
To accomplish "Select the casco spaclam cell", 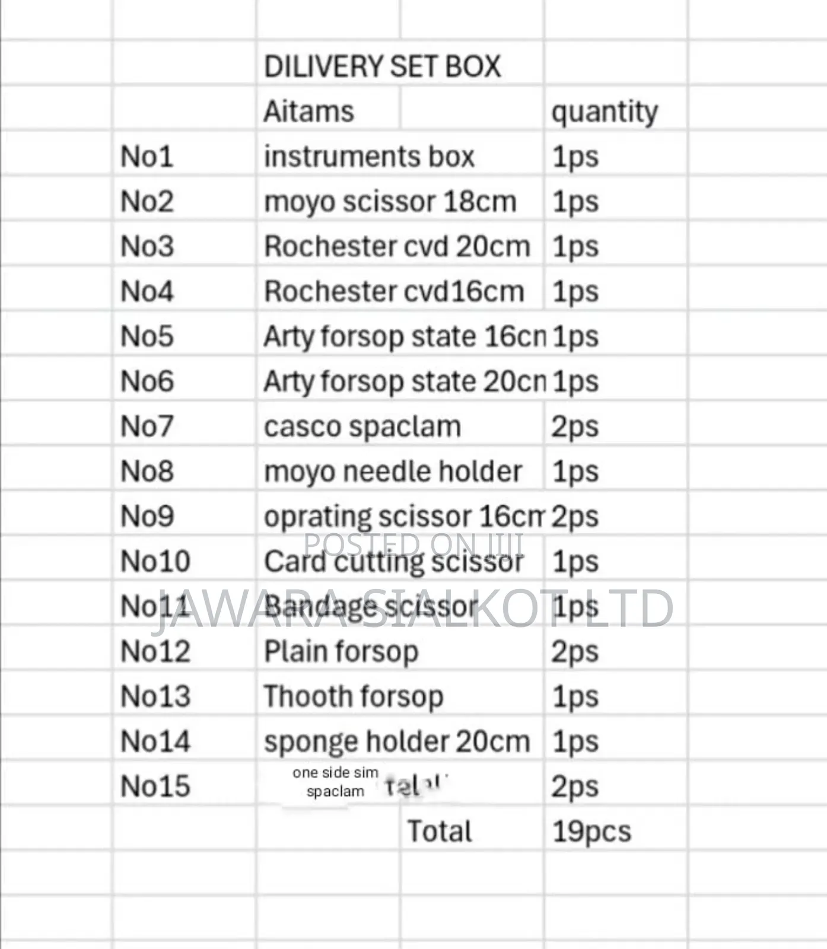I will click(x=400, y=424).
